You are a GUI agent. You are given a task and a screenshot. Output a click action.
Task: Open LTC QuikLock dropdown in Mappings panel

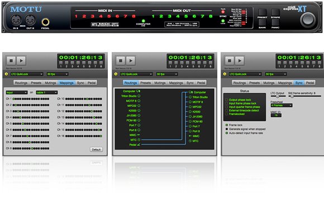[x=27, y=74]
